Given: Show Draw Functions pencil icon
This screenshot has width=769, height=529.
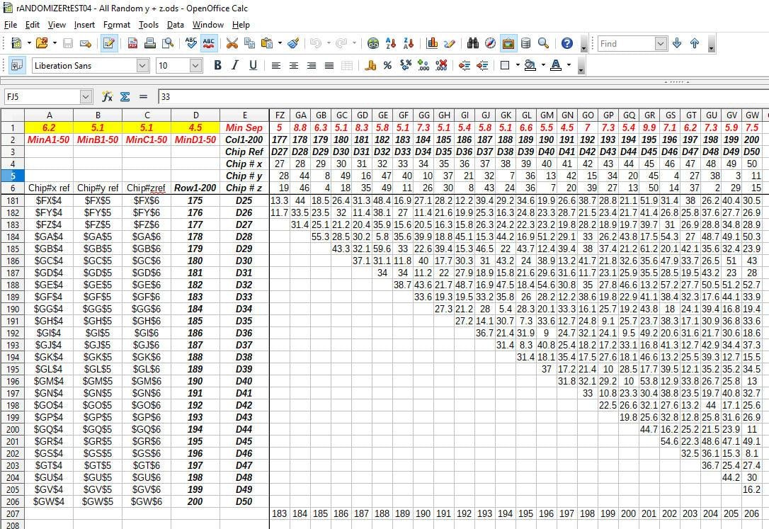Looking at the screenshot, I should 449,44.
